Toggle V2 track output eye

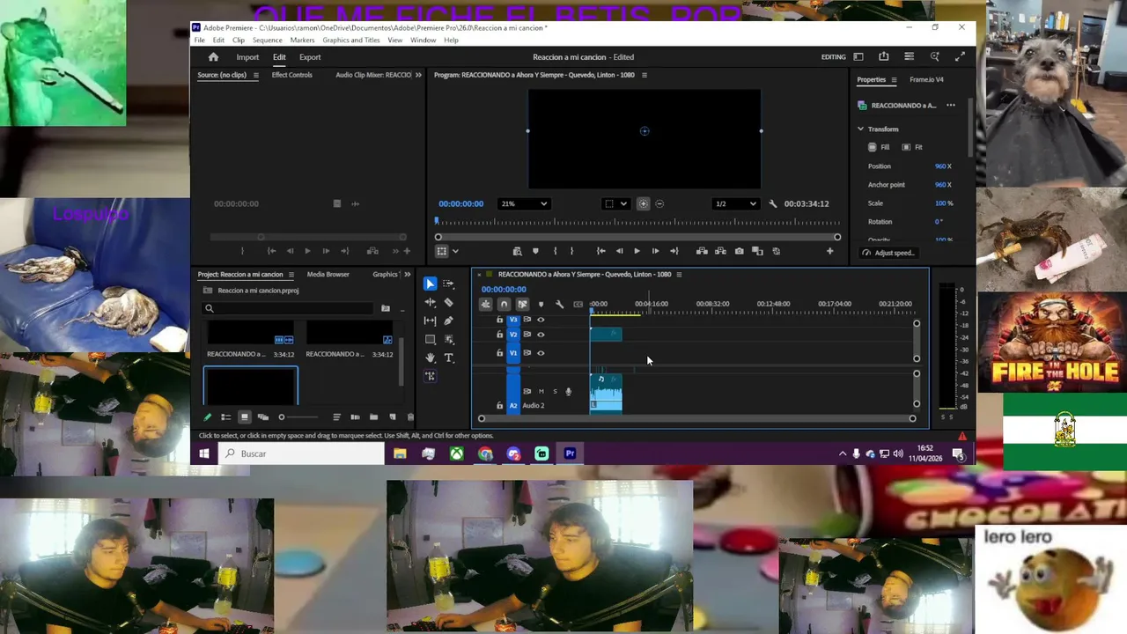[541, 335]
